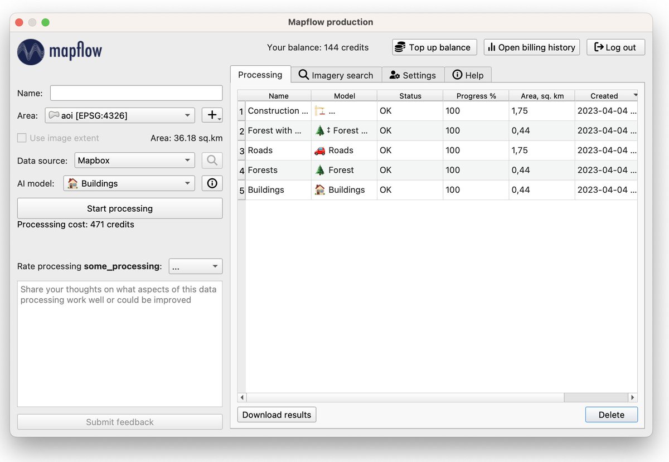669x462 pixels.
Task: Select the Buildings name cell in table
Action: pos(279,190)
